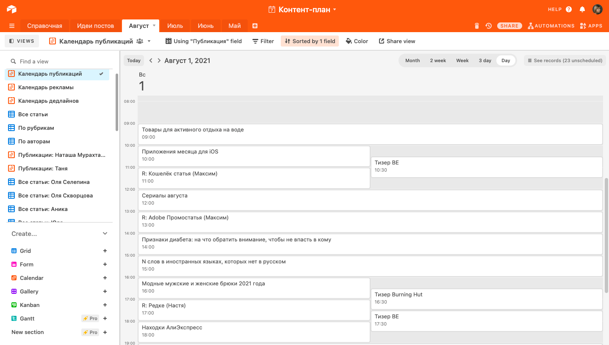Click the SHARE button
609x345 pixels.
[509, 26]
